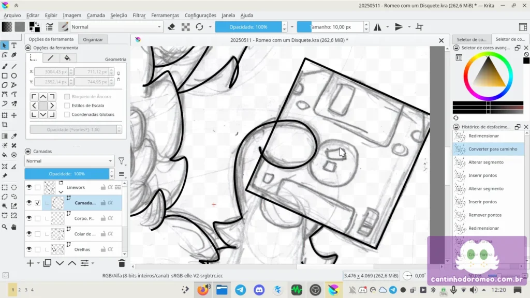530x298 pixels.
Task: Toggle lock icon on Linework layer
Action: pyautogui.click(x=103, y=187)
